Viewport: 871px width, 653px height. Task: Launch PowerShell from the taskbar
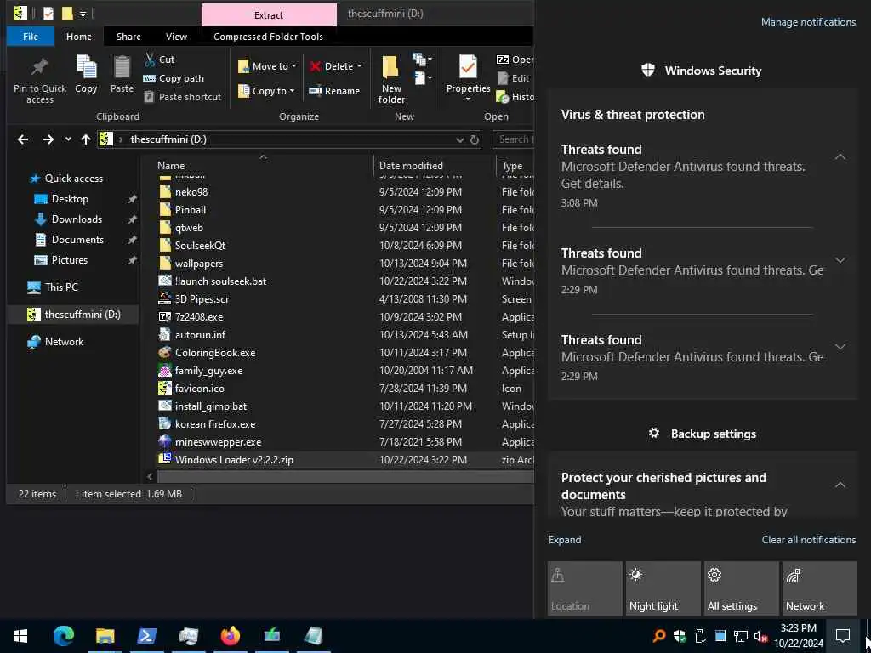[146, 636]
